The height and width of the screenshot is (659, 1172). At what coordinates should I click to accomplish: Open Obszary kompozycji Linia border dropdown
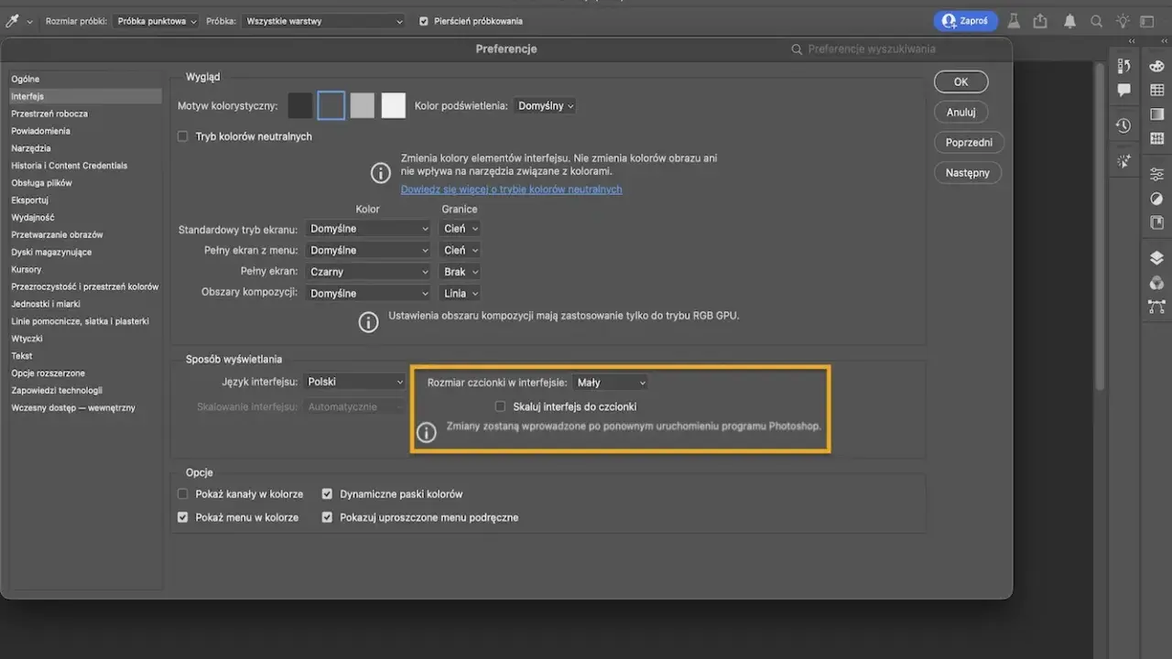coord(460,293)
